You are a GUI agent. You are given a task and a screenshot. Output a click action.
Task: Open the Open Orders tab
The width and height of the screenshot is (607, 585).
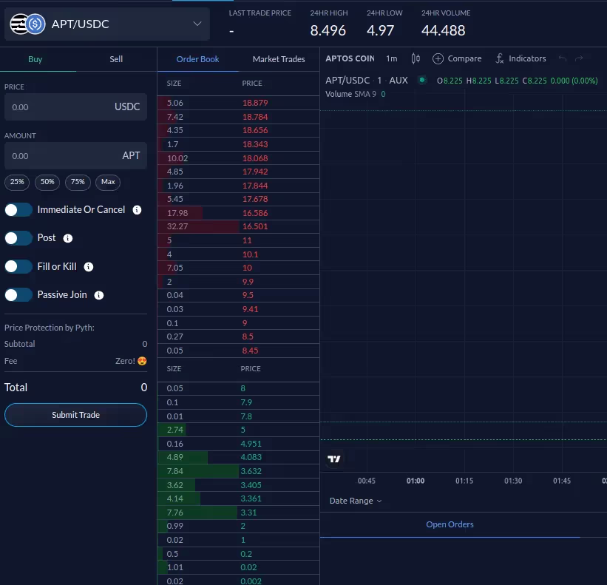(450, 524)
